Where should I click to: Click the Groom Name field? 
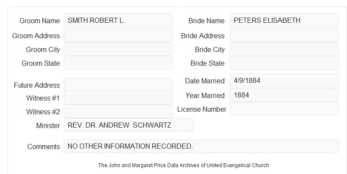(x=118, y=20)
